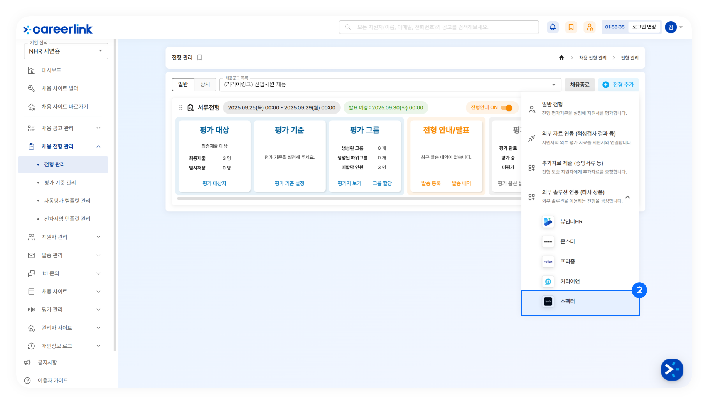Viewport: 708px width, 404px height.
Task: Open the 평가자 보기 link
Action: click(349, 184)
